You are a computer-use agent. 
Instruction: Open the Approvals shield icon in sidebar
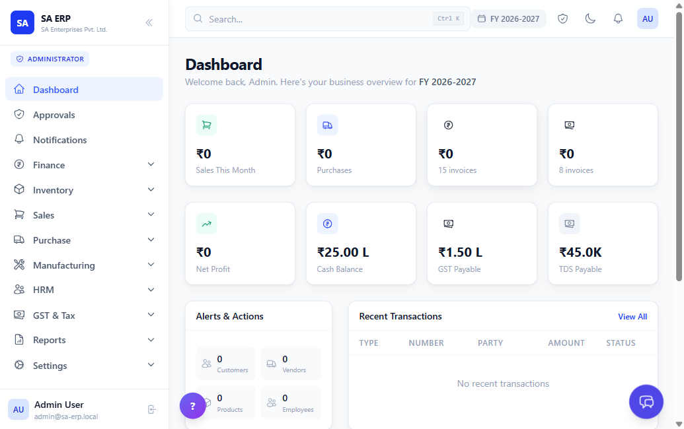point(20,114)
